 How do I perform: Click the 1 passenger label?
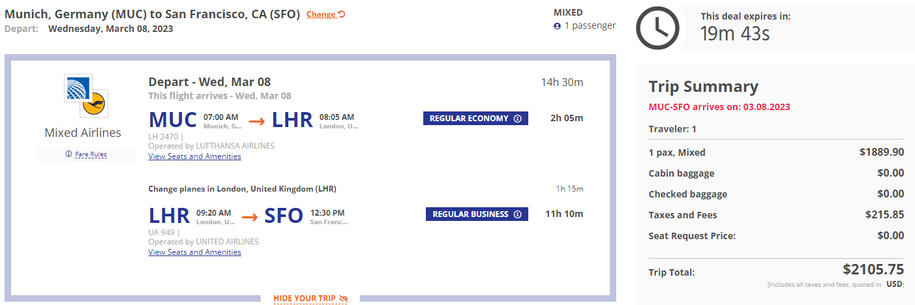click(x=590, y=26)
